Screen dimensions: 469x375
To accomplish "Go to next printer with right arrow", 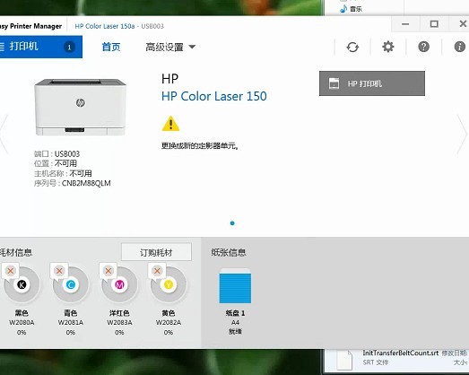I will click(x=463, y=134).
